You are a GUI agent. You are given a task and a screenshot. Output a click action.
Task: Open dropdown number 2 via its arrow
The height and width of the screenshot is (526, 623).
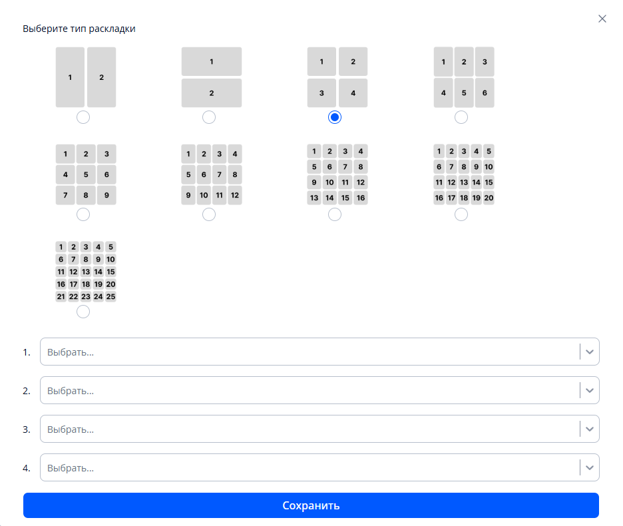pos(590,391)
